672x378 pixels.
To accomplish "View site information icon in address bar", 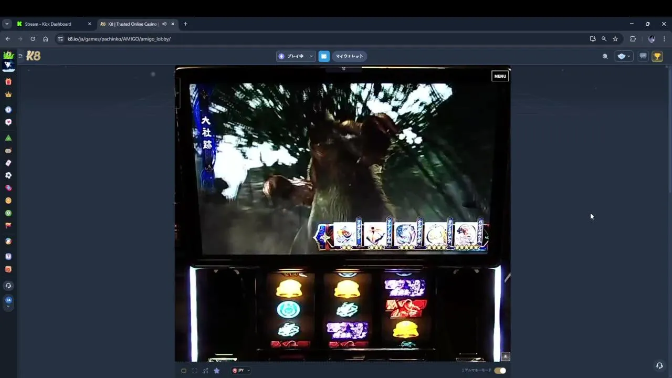I will (60, 39).
